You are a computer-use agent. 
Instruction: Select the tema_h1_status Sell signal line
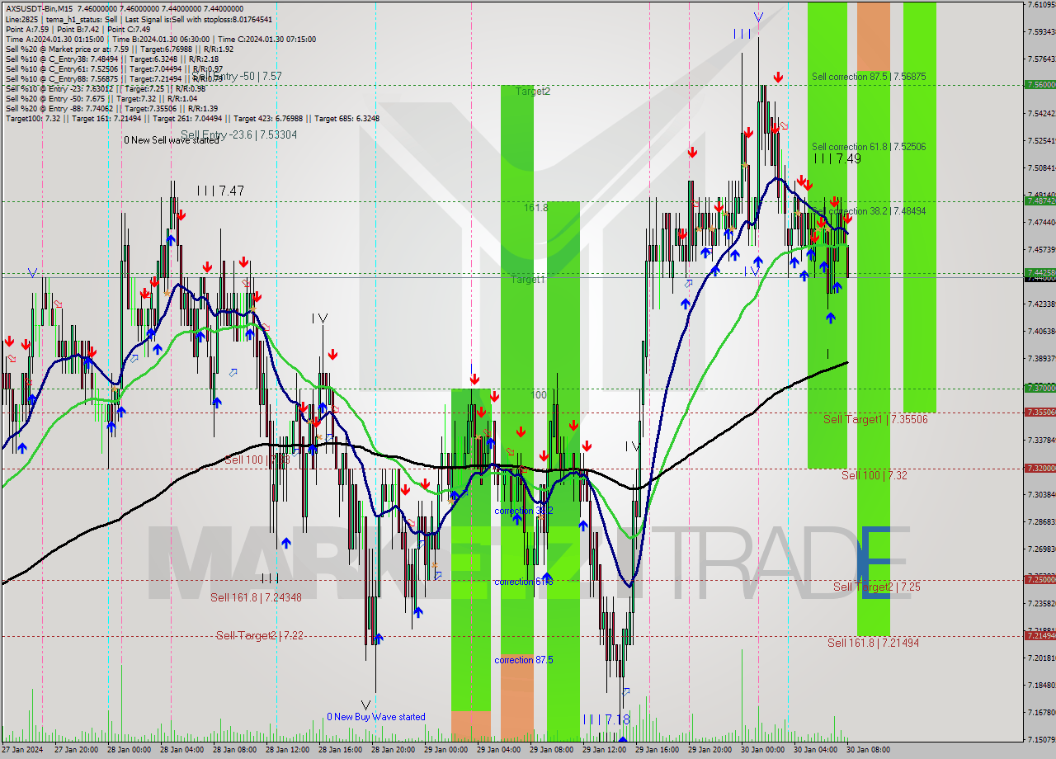pyautogui.click(x=139, y=19)
